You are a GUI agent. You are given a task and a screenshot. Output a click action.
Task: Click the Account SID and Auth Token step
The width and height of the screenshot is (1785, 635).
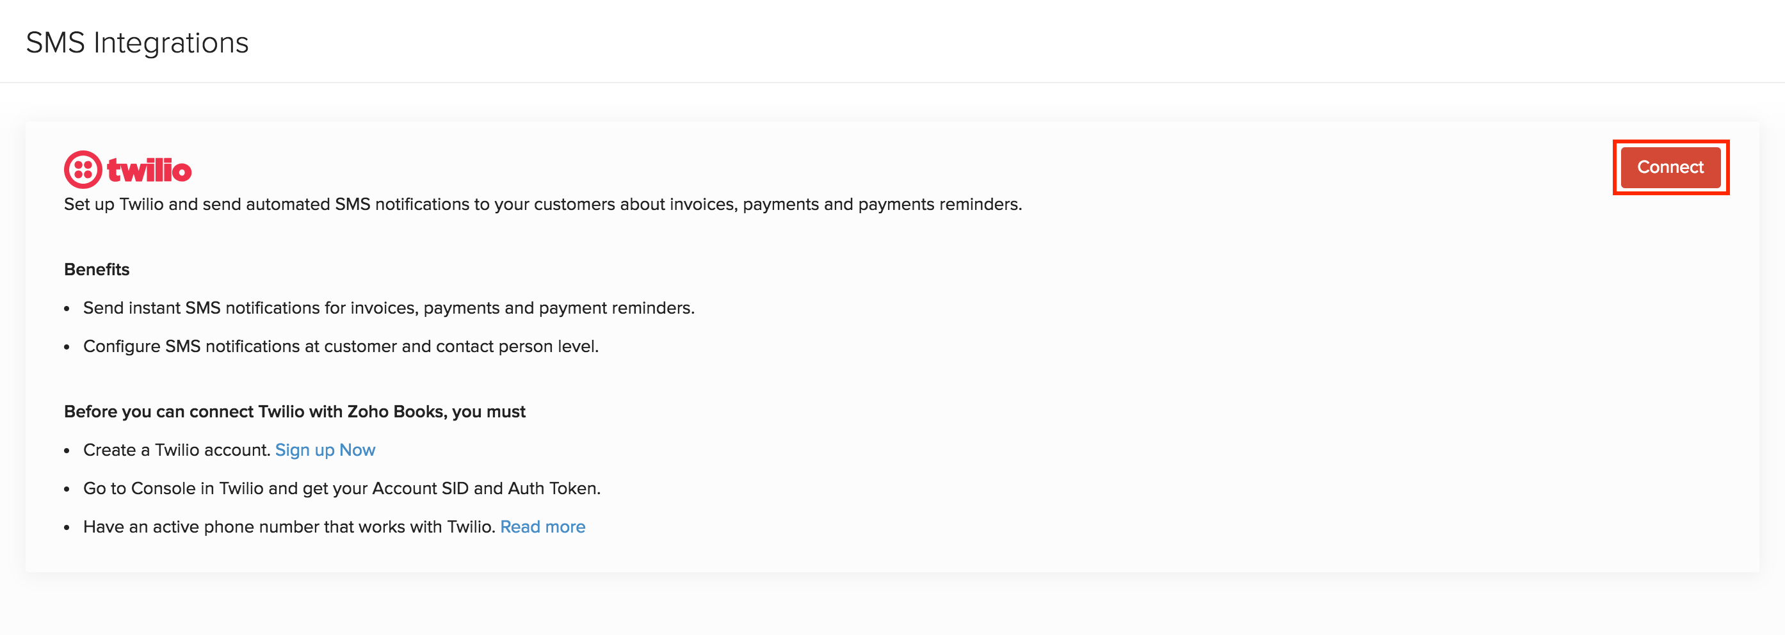click(x=342, y=489)
